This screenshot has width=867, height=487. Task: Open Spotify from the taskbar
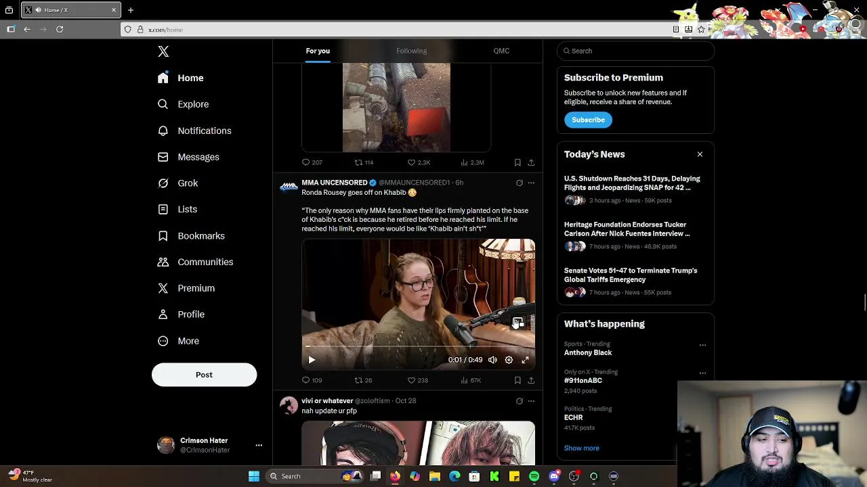tap(534, 476)
